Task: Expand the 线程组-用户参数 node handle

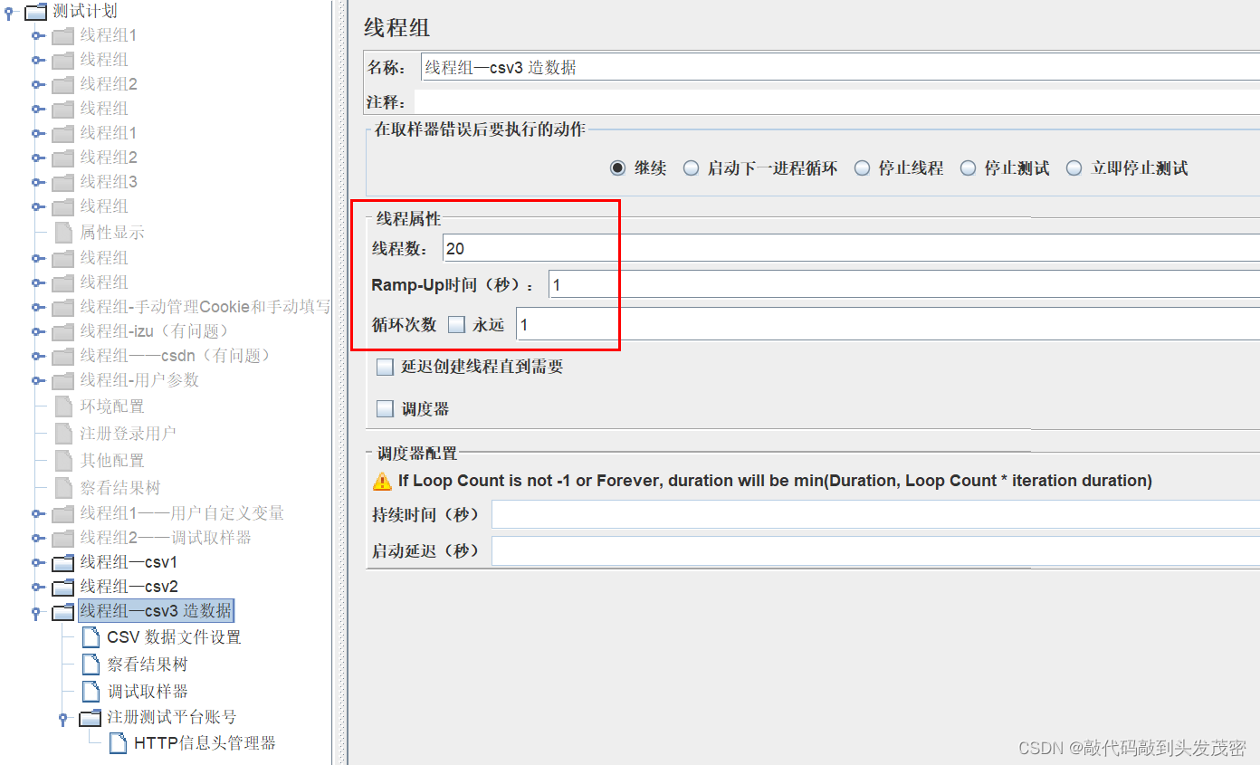Action: pyautogui.click(x=37, y=380)
